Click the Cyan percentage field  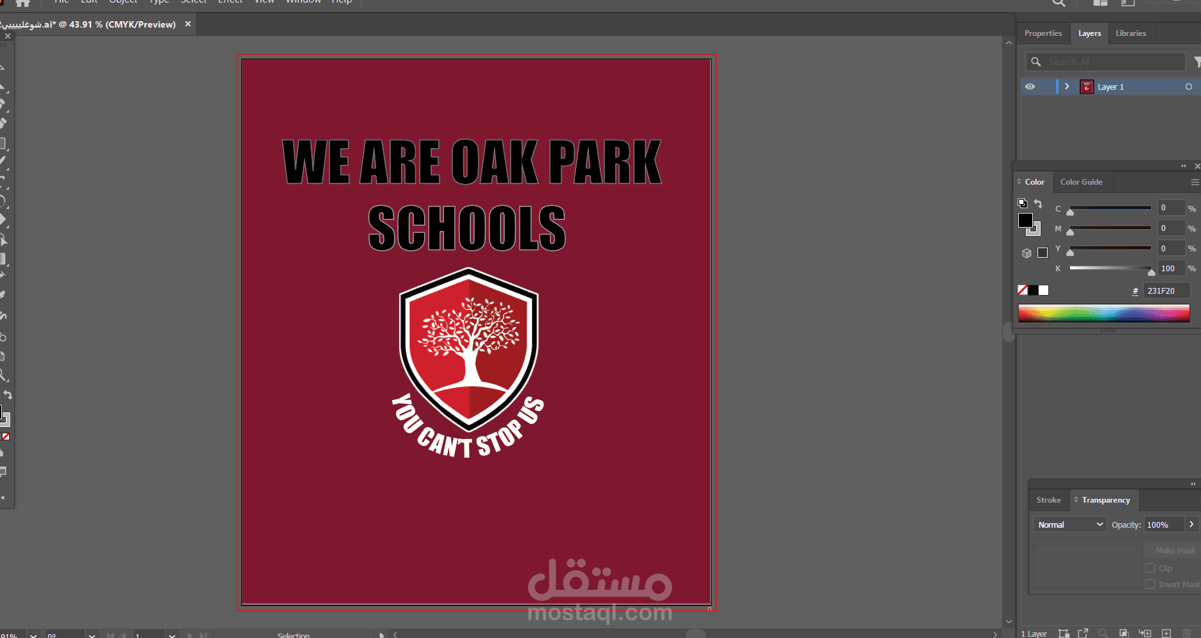pos(1171,208)
